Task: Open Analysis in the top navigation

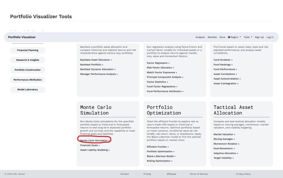Action: coord(200,37)
